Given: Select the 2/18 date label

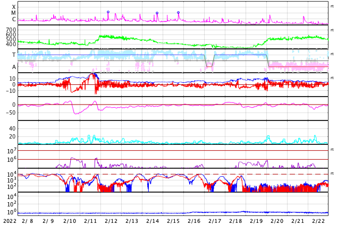Looking at the screenshot, I should [235, 221].
